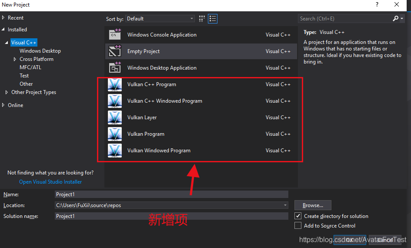The width and height of the screenshot is (411, 248).
Task: Click the OK button
Action: [x=350, y=240]
